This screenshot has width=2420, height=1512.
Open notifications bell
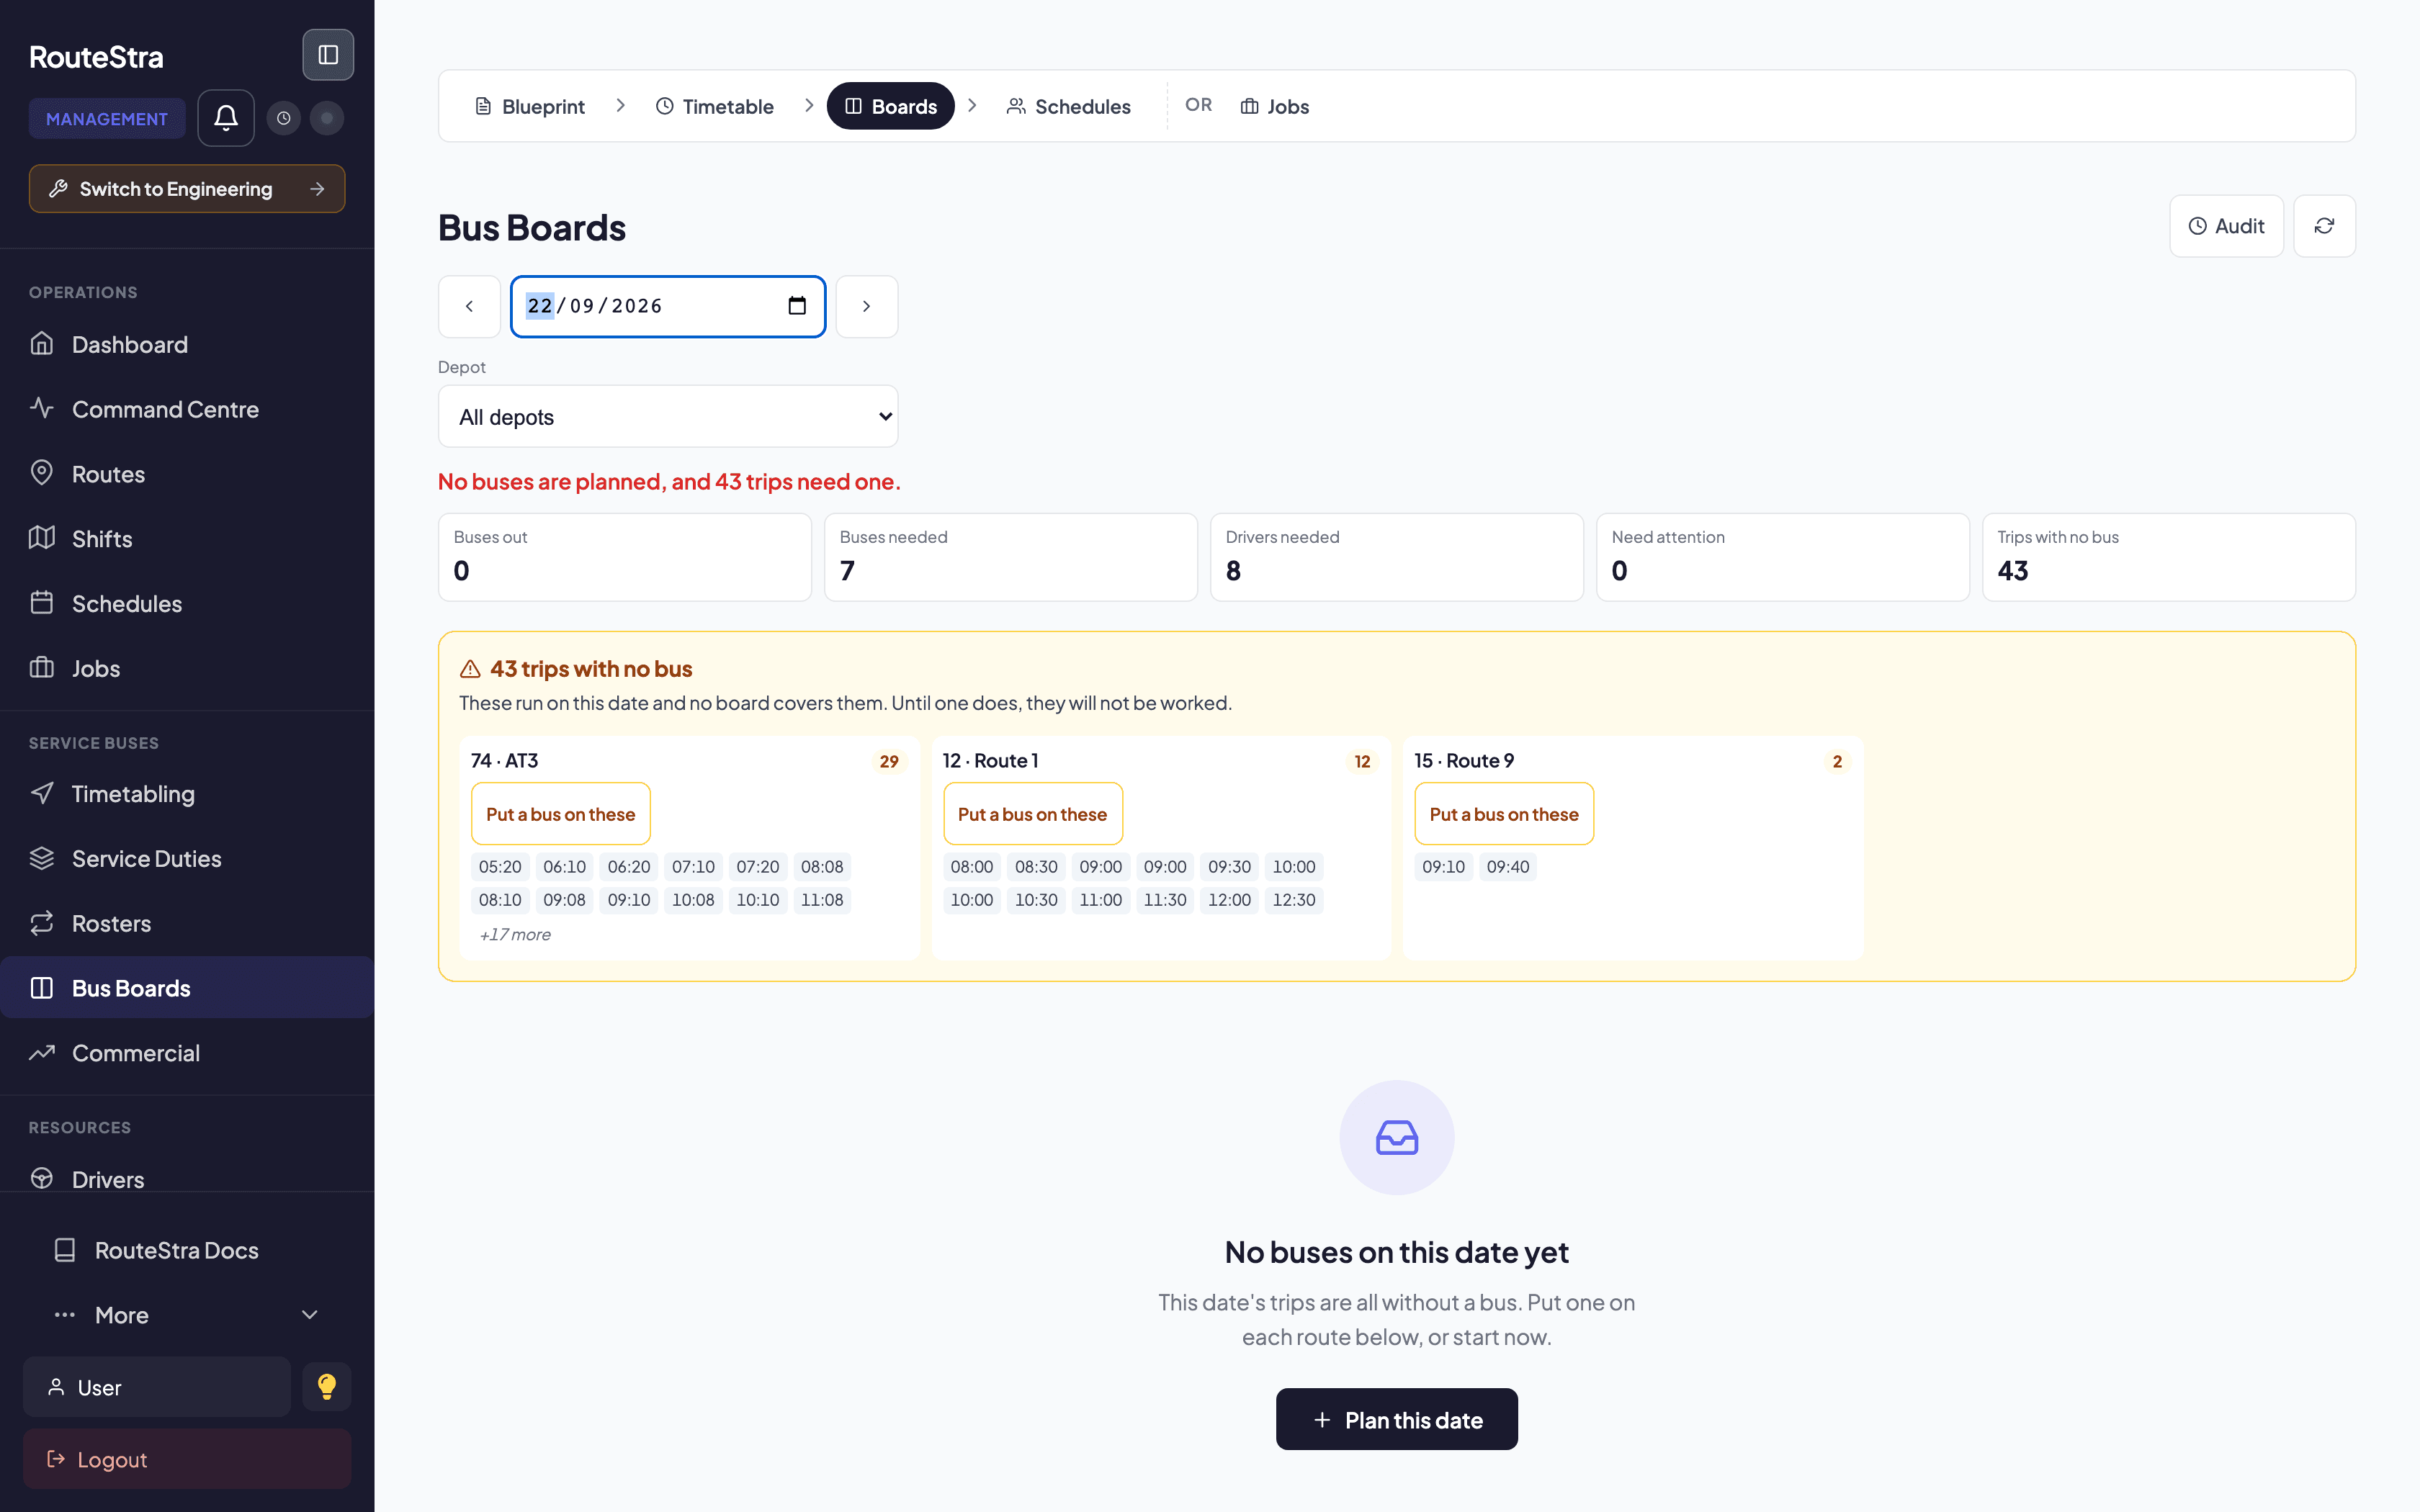[226, 118]
